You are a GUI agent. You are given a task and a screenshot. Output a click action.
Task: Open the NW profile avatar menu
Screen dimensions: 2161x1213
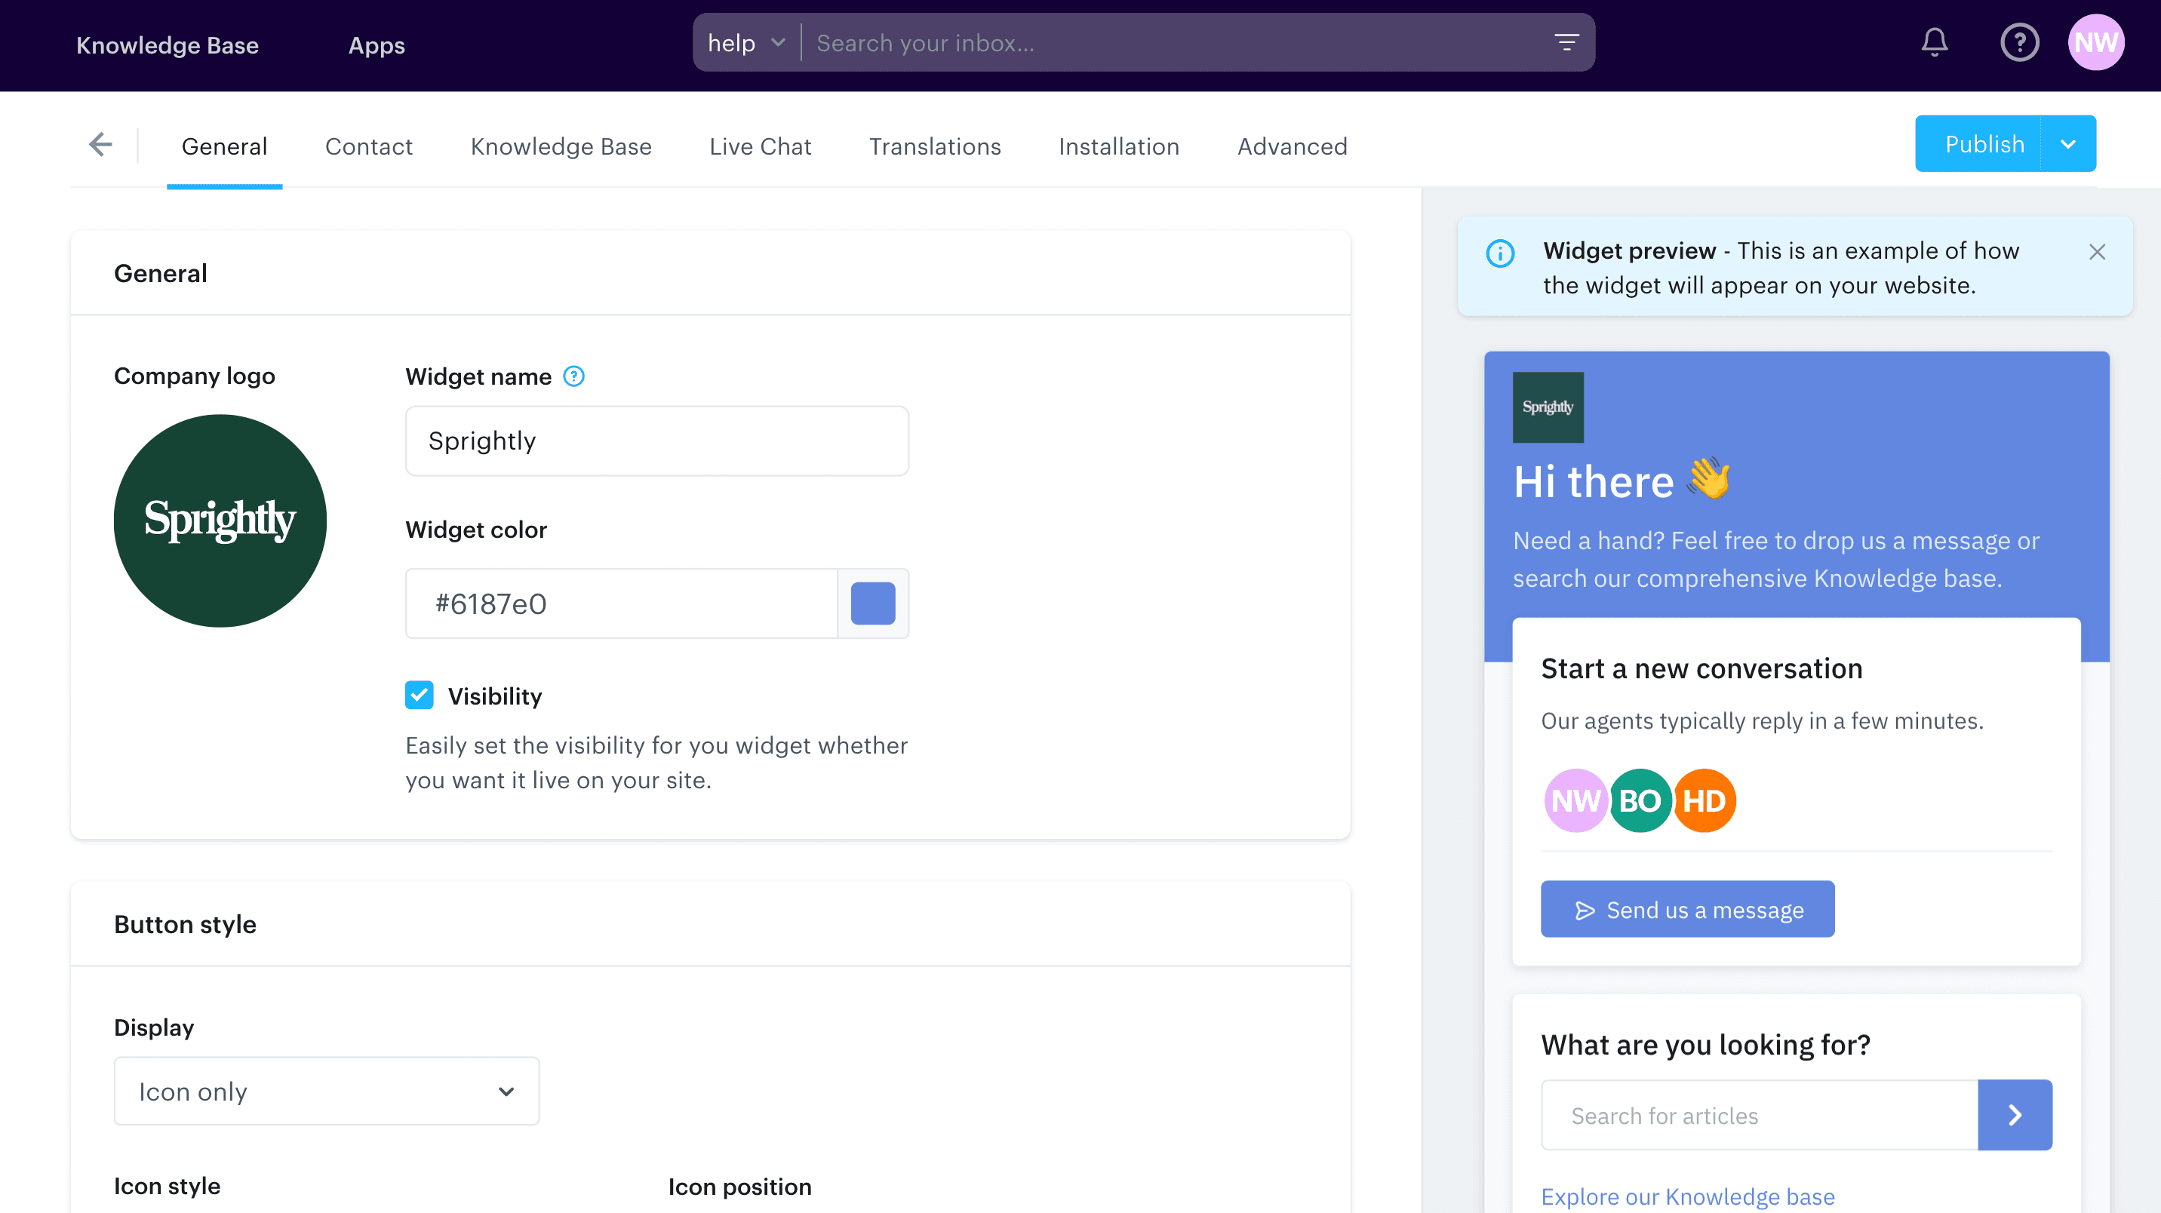(2096, 42)
